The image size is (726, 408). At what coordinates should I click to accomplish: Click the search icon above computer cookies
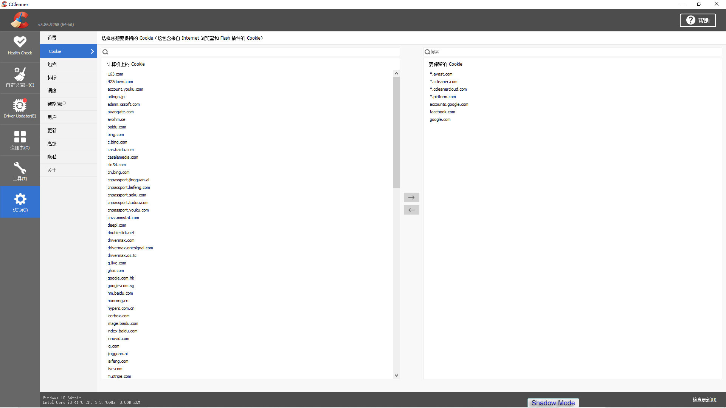pyautogui.click(x=105, y=52)
